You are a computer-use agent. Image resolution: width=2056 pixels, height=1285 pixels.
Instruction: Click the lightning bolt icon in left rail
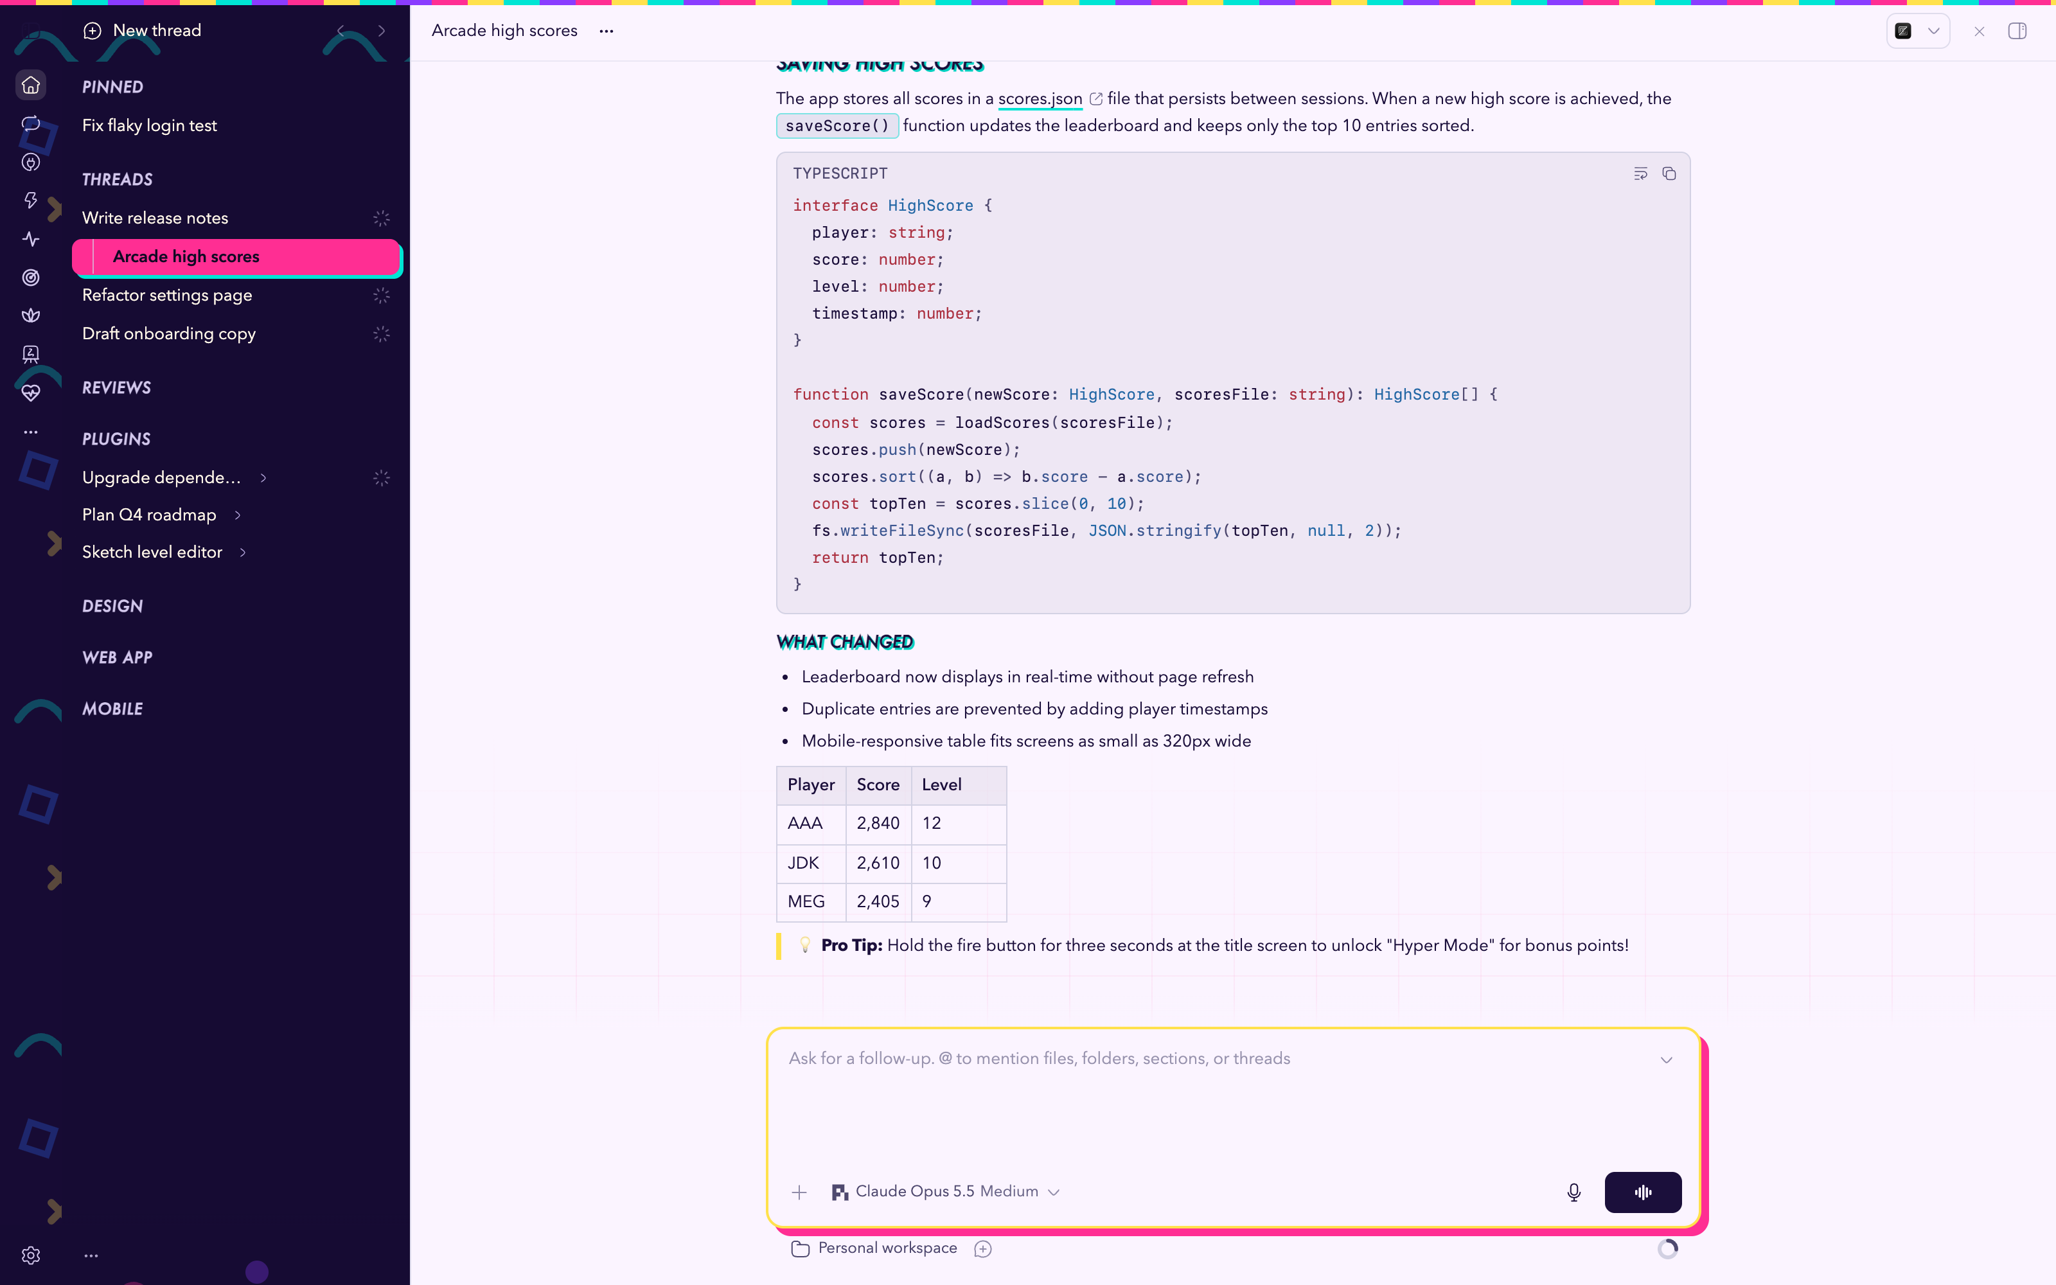[31, 200]
